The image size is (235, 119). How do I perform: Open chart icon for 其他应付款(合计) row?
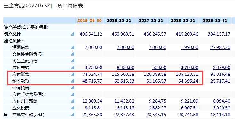point(73,115)
